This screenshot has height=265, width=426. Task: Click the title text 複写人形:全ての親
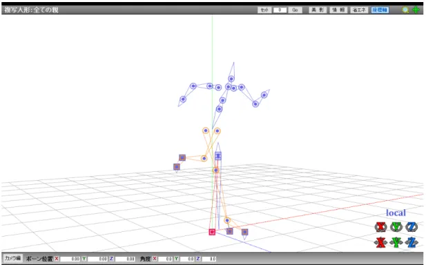pos(31,10)
